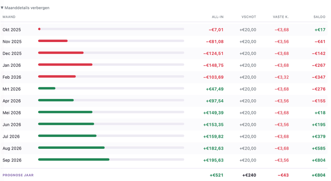
Task: Select the Apr 2026 month label
Action: (x=12, y=101)
